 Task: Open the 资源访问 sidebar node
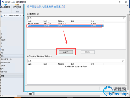tap(4, 72)
